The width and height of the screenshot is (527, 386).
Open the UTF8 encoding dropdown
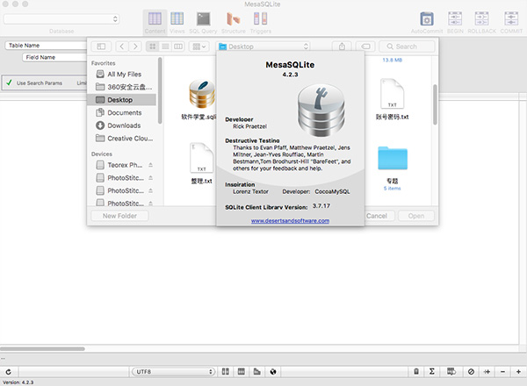173,372
